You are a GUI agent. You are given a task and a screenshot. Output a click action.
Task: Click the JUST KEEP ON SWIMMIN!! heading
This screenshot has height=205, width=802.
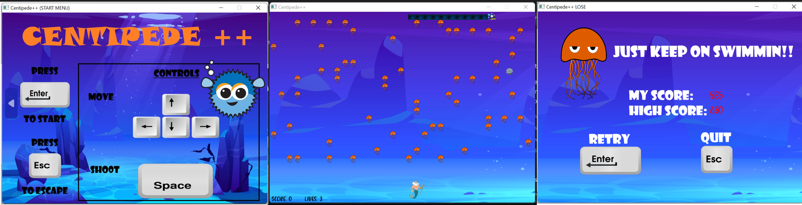[703, 52]
